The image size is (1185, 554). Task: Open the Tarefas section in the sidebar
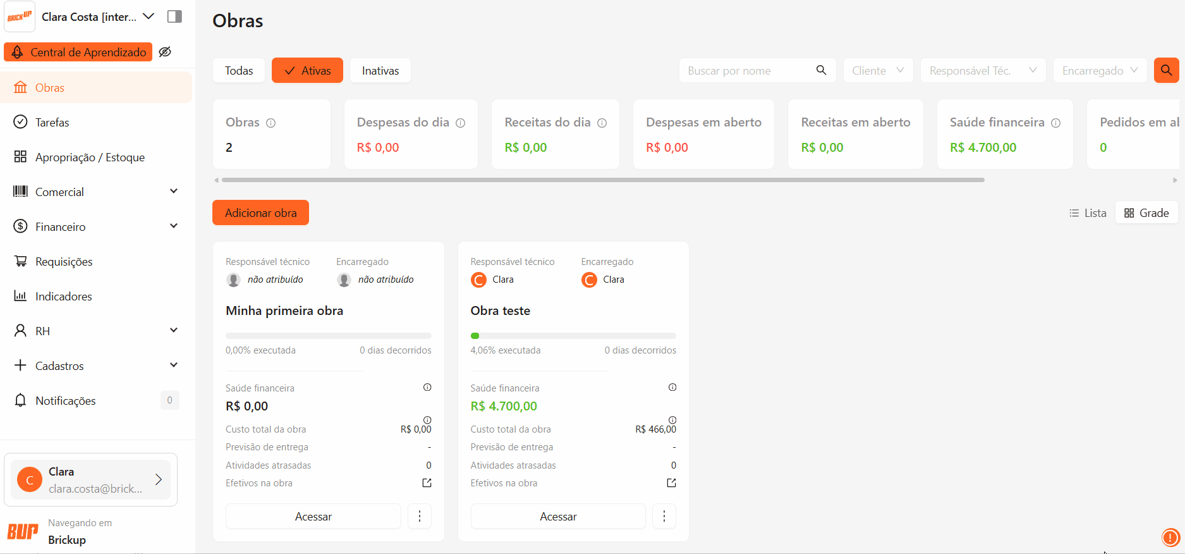[52, 122]
